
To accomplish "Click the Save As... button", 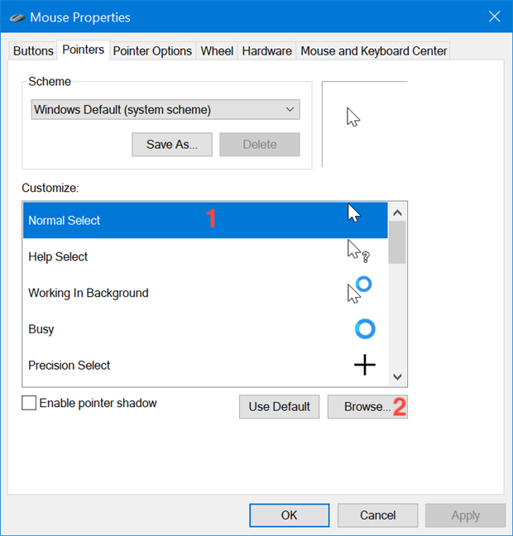I will tap(172, 144).
